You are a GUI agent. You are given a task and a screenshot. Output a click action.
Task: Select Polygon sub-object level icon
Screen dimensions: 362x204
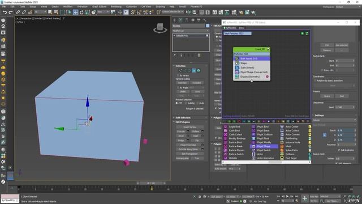194,70
